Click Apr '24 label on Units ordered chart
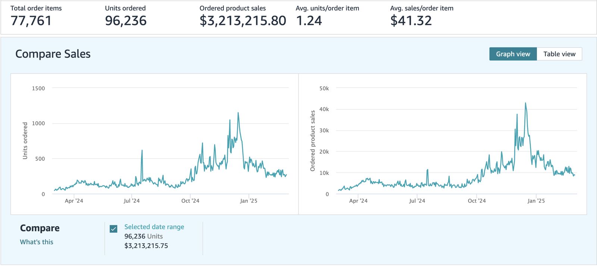Viewport: 597px width, 266px height. [74, 201]
